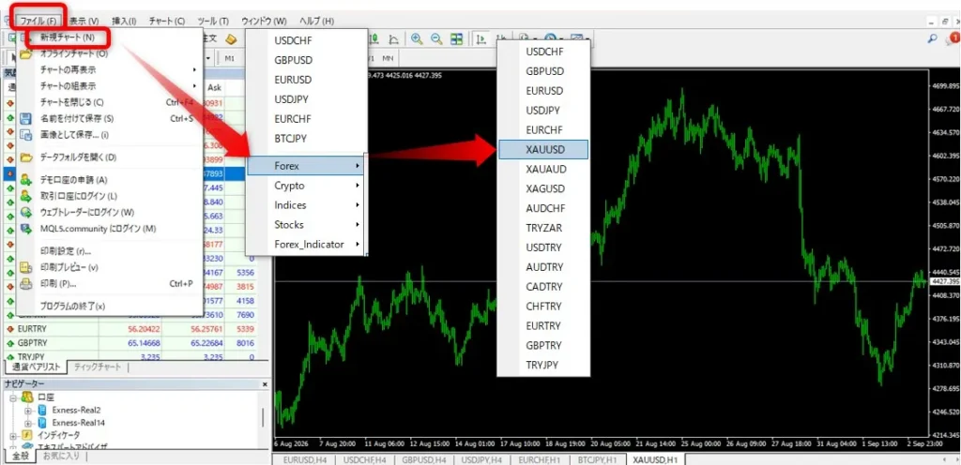
Task: Switch to GBPUSD,H4 chart tab
Action: point(422,458)
